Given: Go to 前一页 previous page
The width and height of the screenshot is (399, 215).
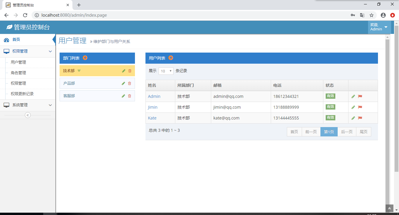Looking at the screenshot, I should pos(311,132).
